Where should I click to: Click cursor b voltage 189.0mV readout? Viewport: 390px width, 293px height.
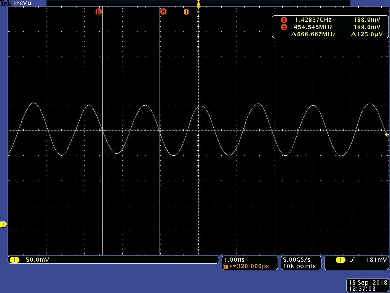pyautogui.click(x=367, y=27)
